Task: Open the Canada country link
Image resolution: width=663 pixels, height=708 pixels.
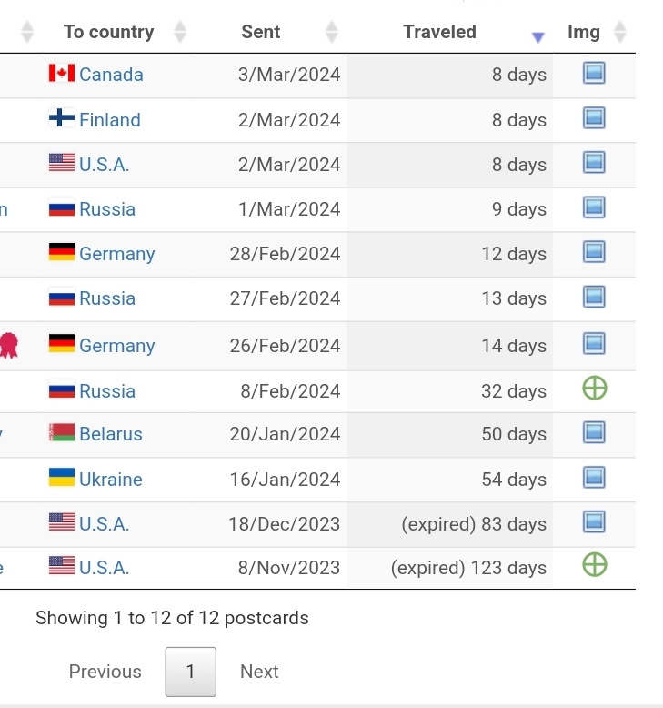Action: 111,75
